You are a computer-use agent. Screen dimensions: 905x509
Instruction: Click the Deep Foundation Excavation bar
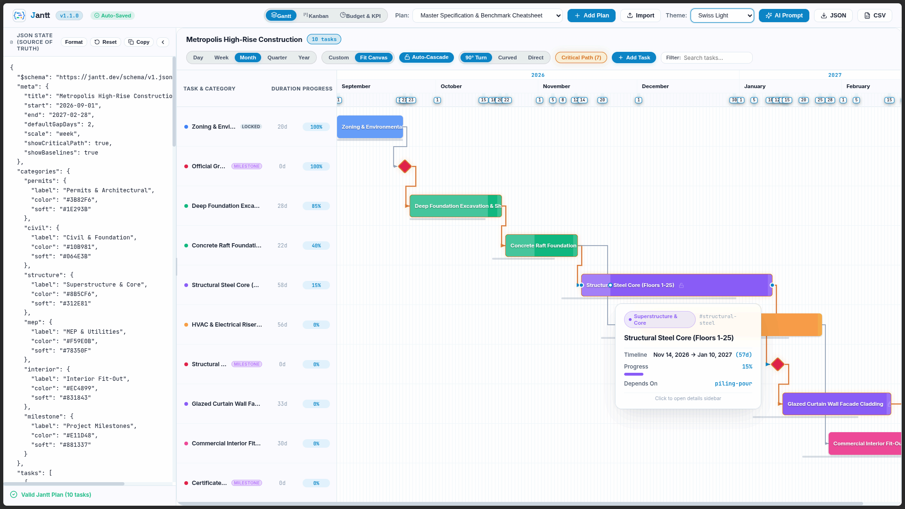coord(456,206)
